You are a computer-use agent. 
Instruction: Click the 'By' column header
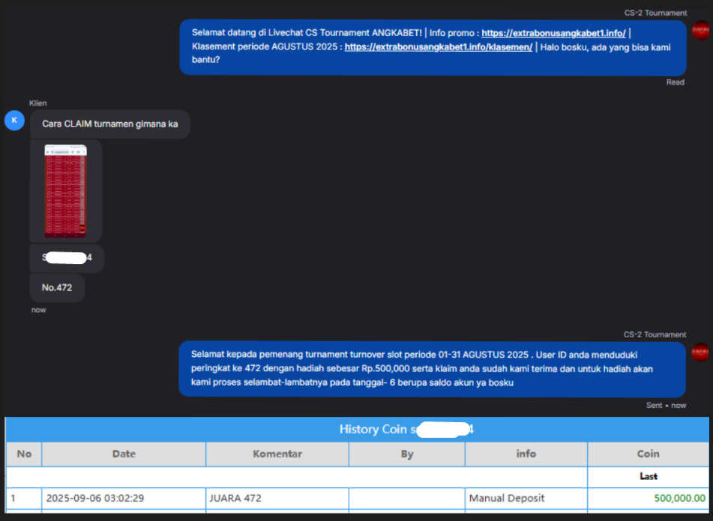(407, 454)
